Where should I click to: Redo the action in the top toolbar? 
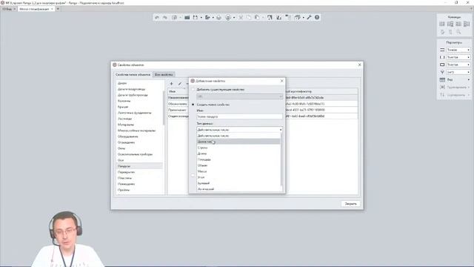coord(164,18)
